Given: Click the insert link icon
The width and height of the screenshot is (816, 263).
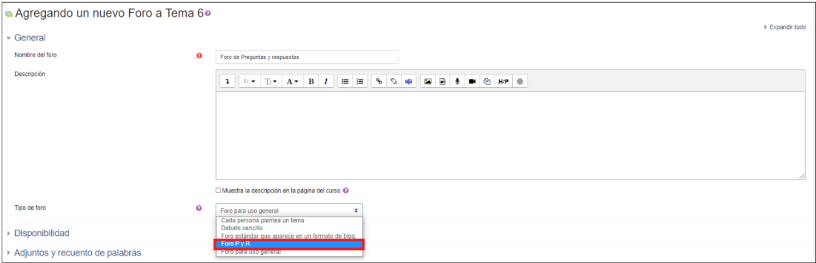Looking at the screenshot, I should pos(379,82).
